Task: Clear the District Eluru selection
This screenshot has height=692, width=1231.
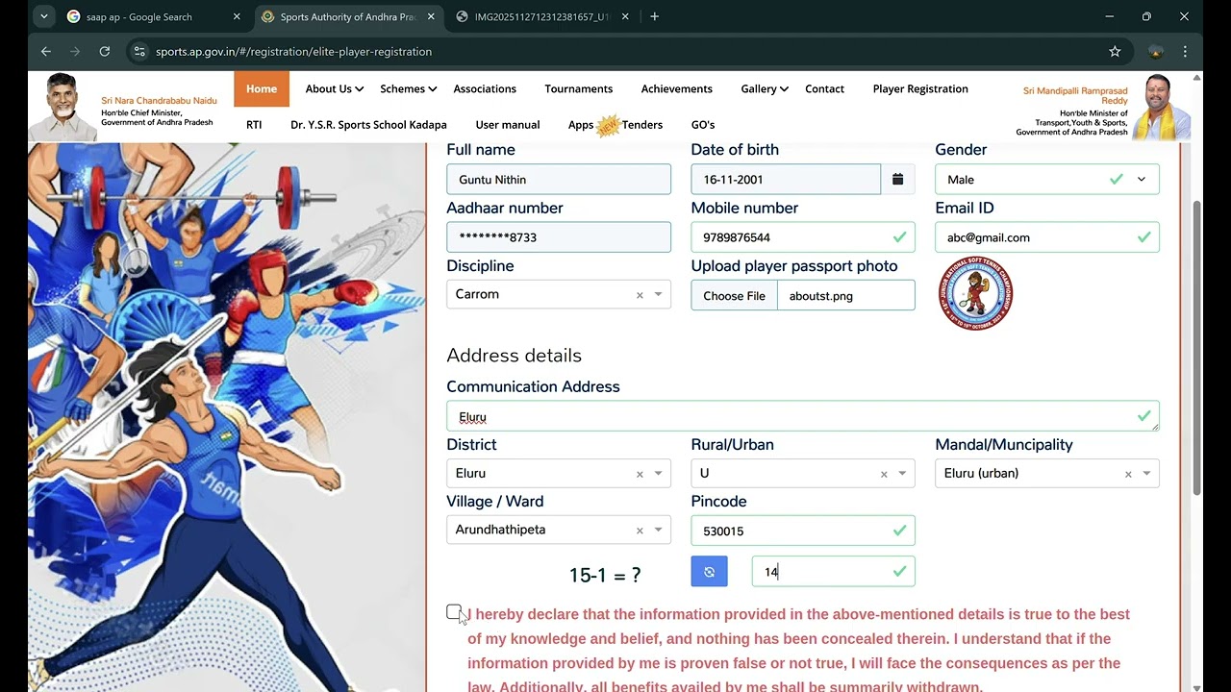Action: (640, 474)
